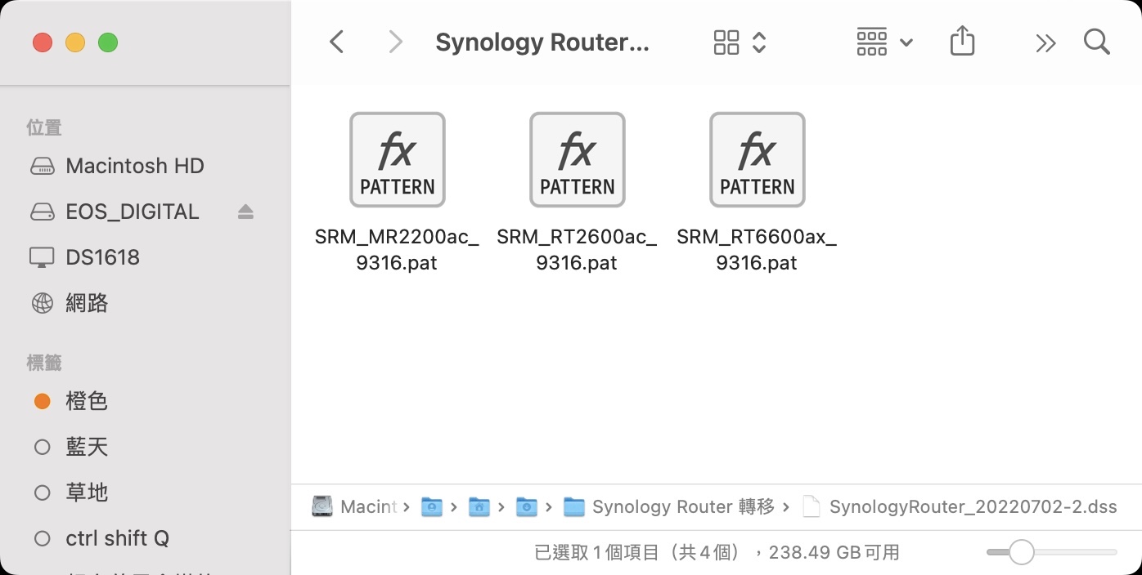Screen dimensions: 1142x575
Task: Eject the EOS_DIGITAL volume
Action: pos(245,212)
